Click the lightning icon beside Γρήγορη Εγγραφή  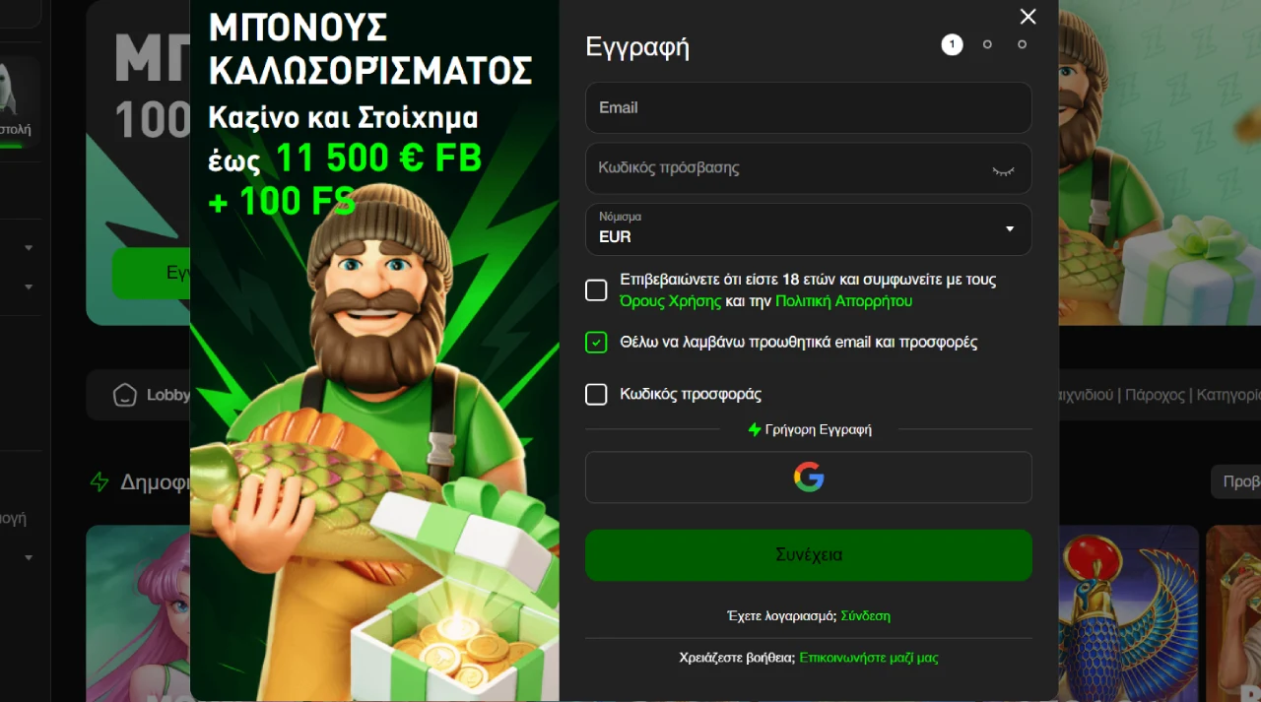pos(755,429)
